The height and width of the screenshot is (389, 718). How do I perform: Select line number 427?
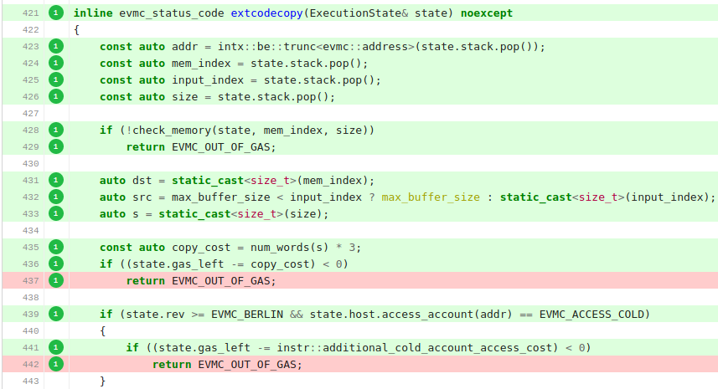click(31, 114)
